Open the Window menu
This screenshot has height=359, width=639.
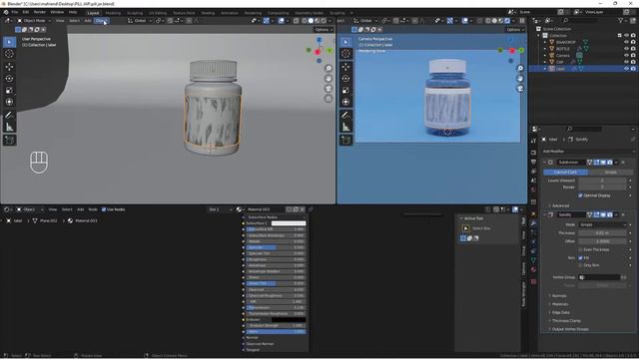pyautogui.click(x=57, y=12)
